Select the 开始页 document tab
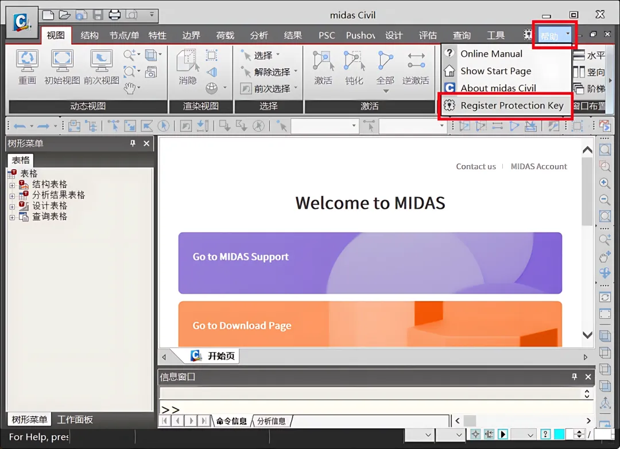This screenshot has height=449, width=620. tap(213, 356)
